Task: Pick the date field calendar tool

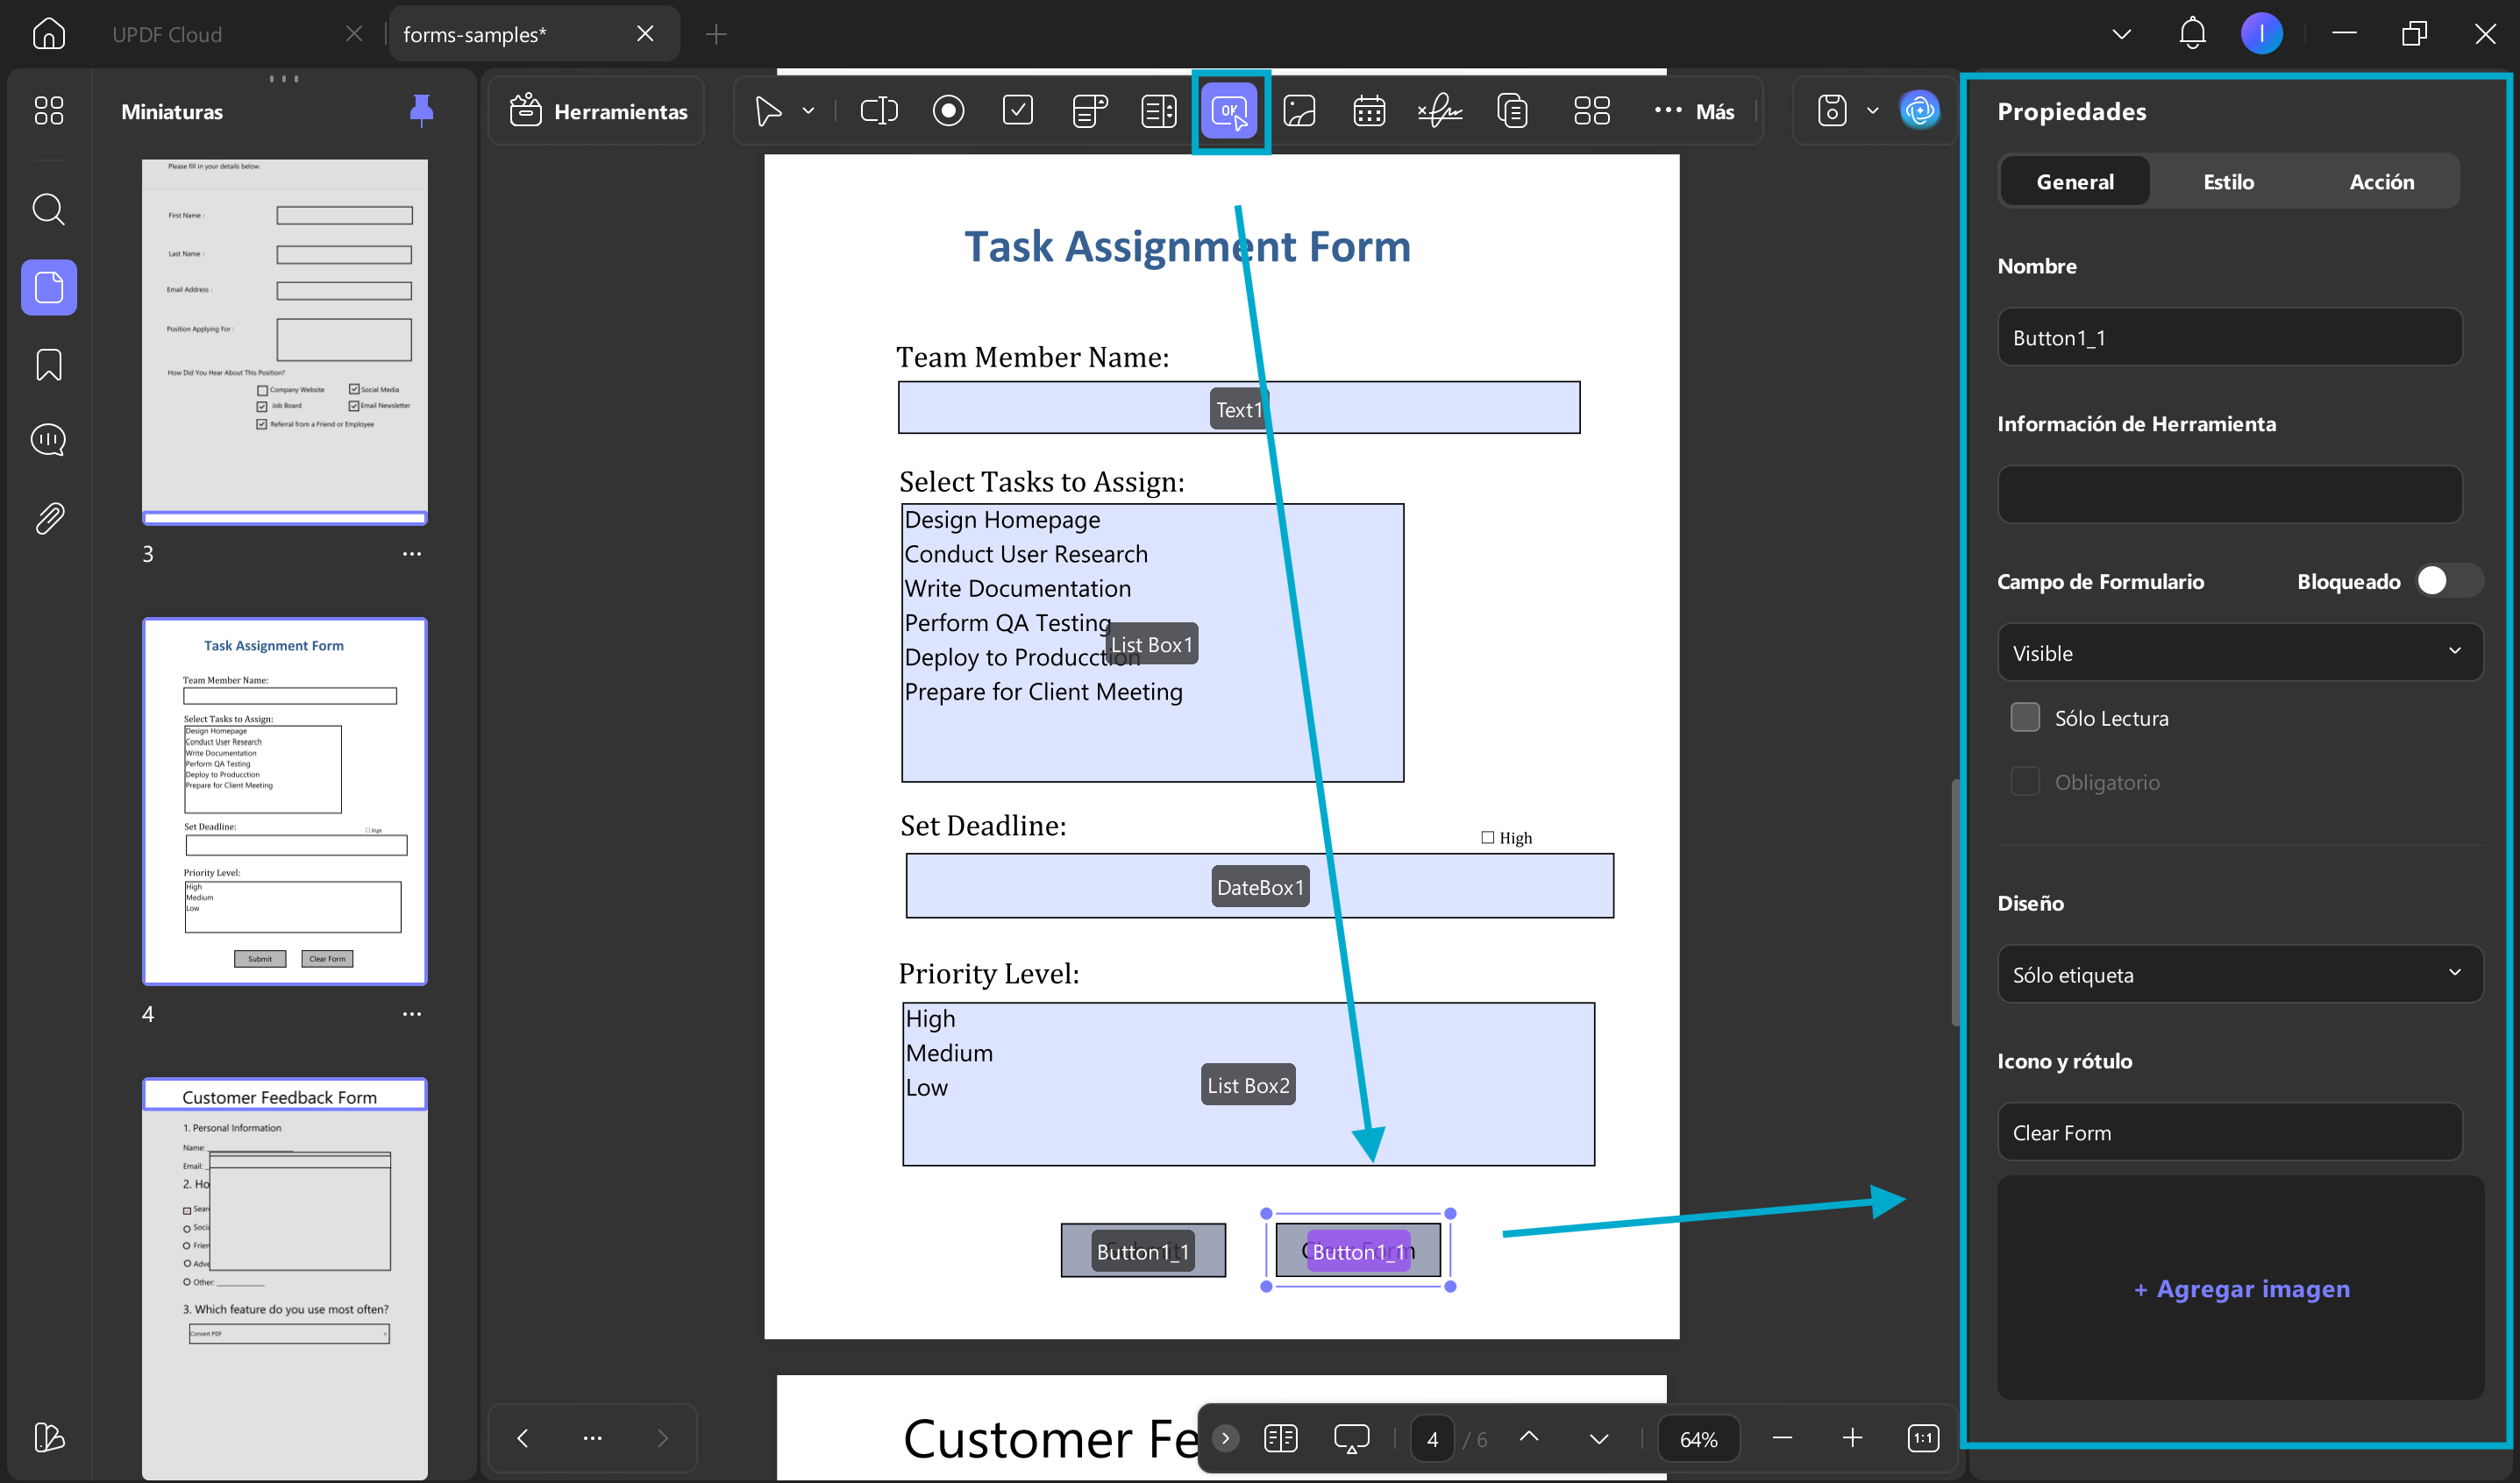Action: [1369, 111]
